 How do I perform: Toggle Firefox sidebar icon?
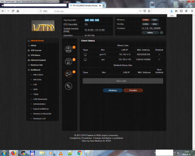[181, 11]
